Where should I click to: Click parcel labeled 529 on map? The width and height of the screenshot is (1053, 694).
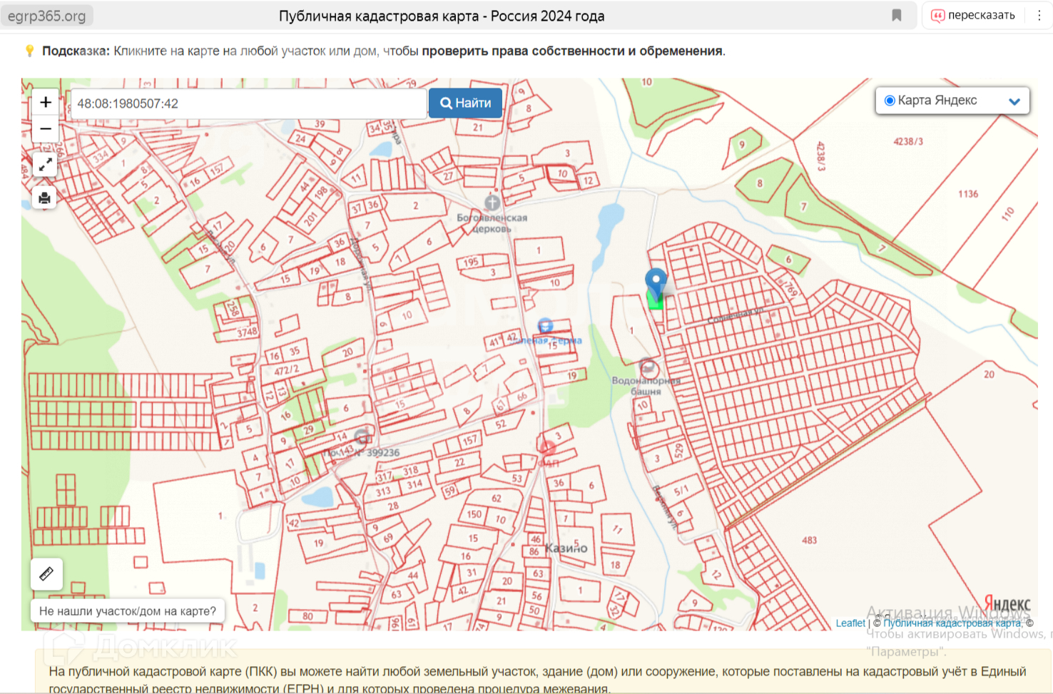(678, 451)
